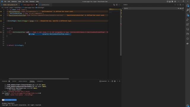Screen dimensions: 190x107
Task: Create new terminal with plus icon
Action: (x=108, y=81)
